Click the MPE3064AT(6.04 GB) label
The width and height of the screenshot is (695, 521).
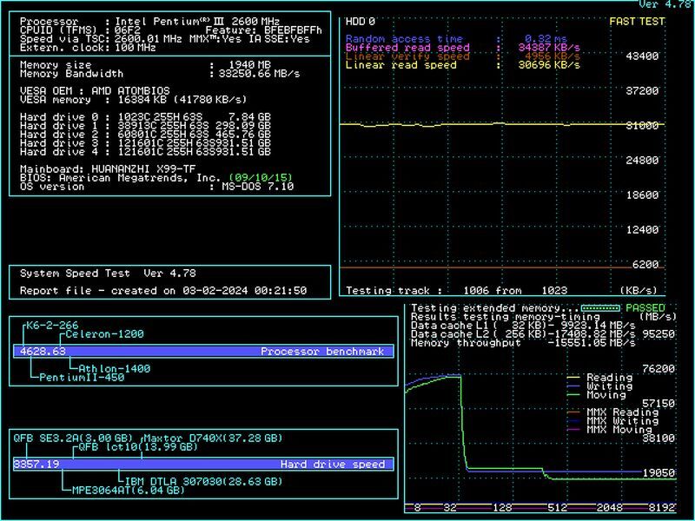[128, 491]
